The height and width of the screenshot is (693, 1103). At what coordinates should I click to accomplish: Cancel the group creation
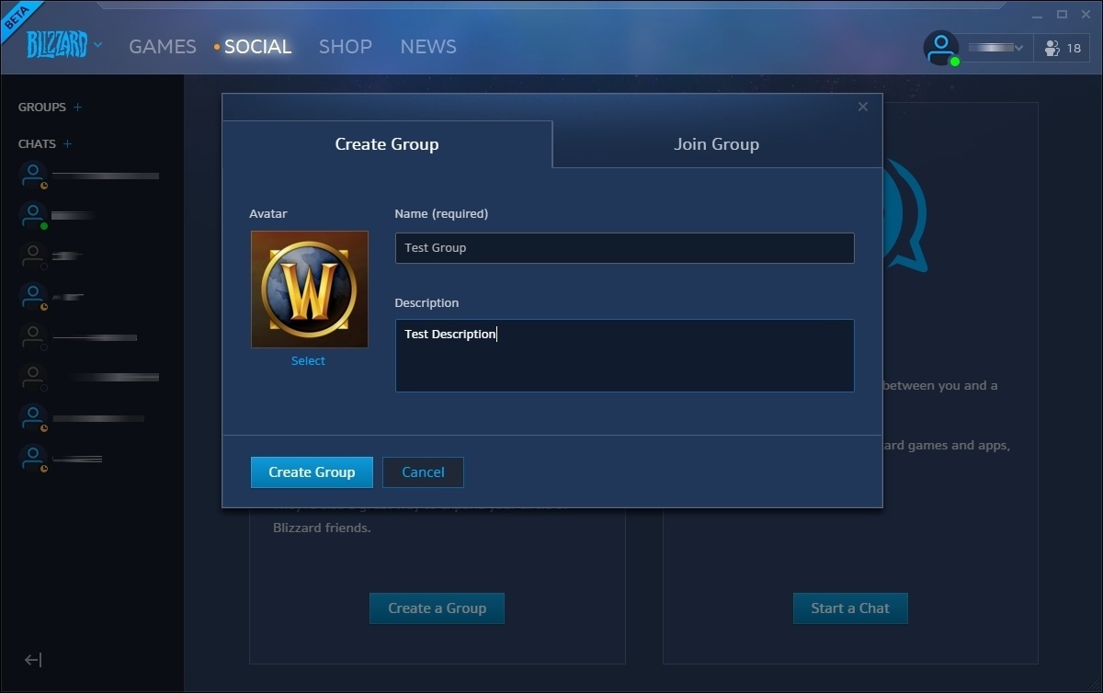[x=423, y=472]
